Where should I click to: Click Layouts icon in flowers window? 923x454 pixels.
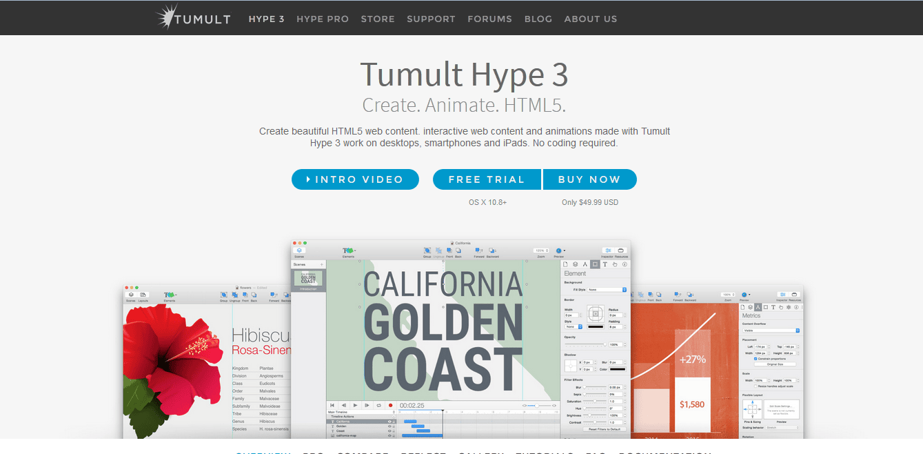tap(143, 295)
